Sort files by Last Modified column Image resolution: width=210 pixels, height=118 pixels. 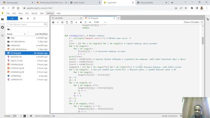point(39,34)
